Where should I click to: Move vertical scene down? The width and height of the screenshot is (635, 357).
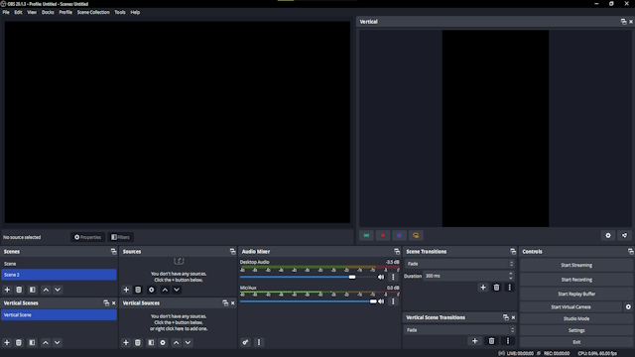[x=58, y=343]
